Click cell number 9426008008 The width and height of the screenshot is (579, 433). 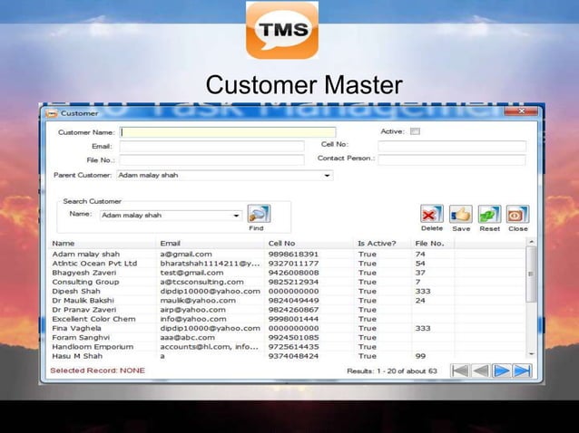coord(293,273)
